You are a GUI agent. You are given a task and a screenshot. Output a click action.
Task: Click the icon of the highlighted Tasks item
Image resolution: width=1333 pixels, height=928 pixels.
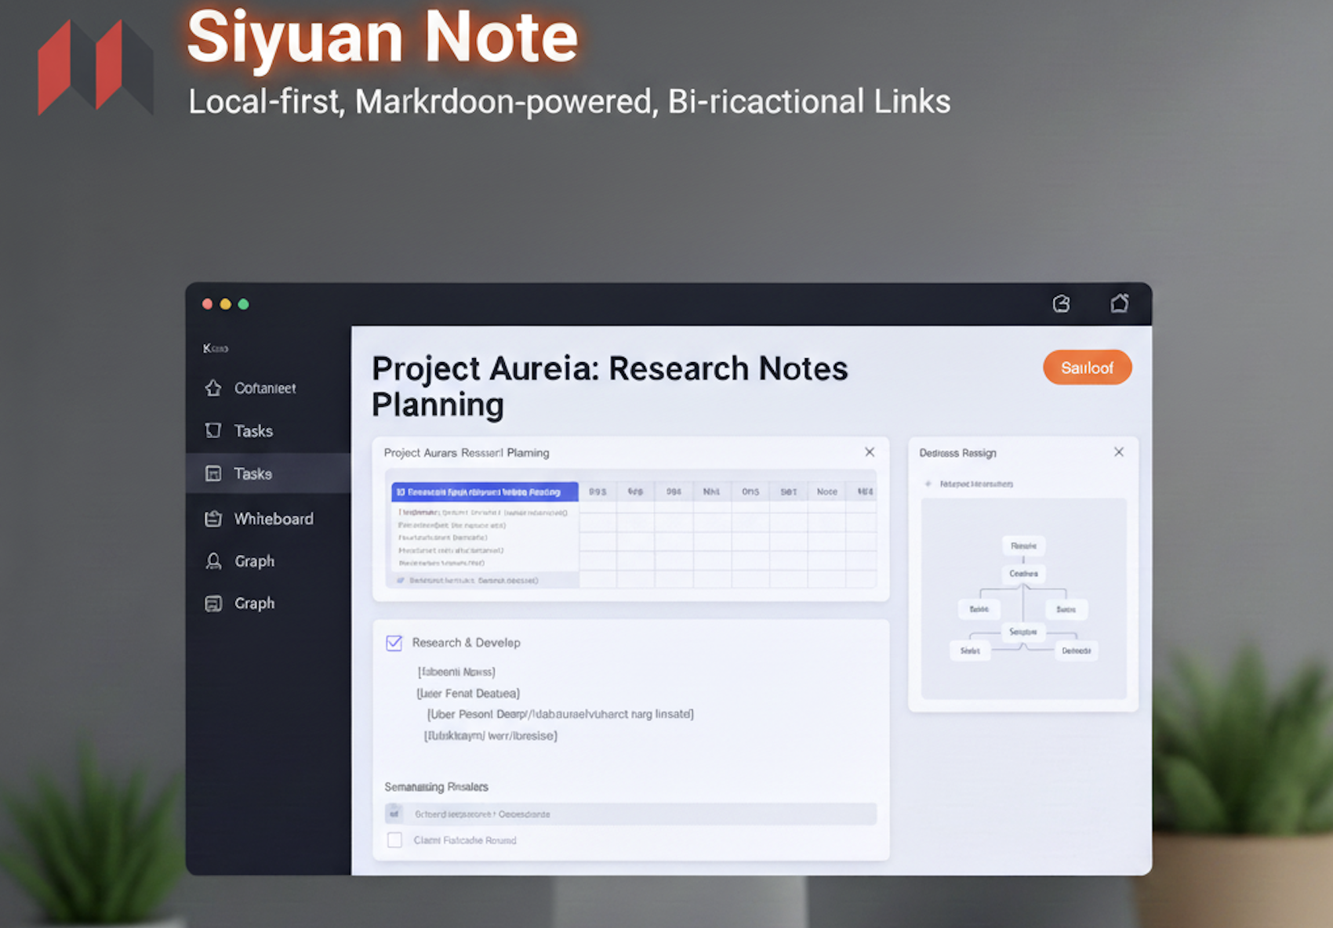click(213, 473)
